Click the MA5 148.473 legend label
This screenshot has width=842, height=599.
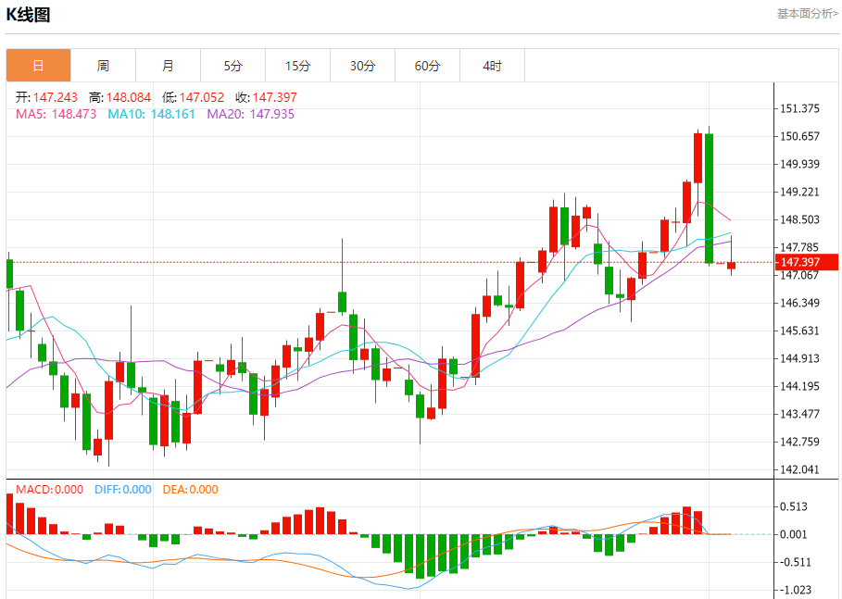click(56, 114)
